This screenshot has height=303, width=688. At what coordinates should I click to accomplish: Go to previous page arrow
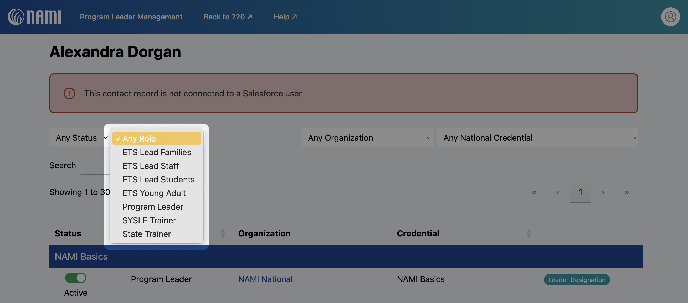click(558, 192)
